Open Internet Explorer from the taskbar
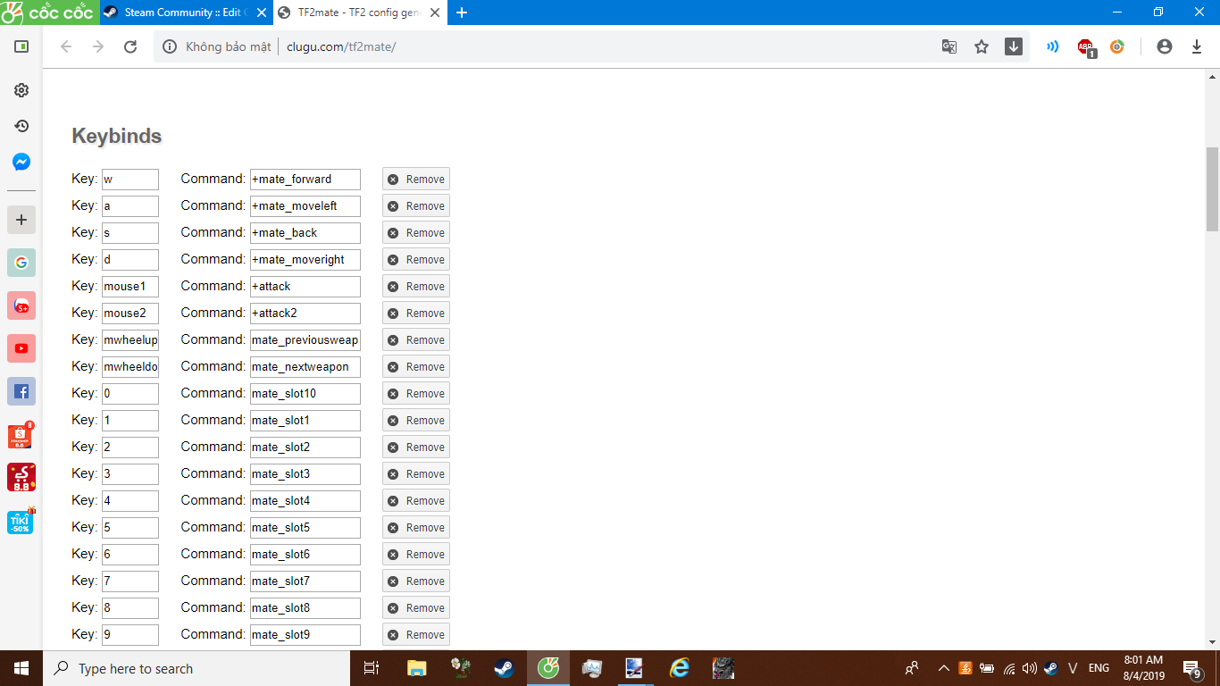Viewport: 1220px width, 686px height. (680, 668)
